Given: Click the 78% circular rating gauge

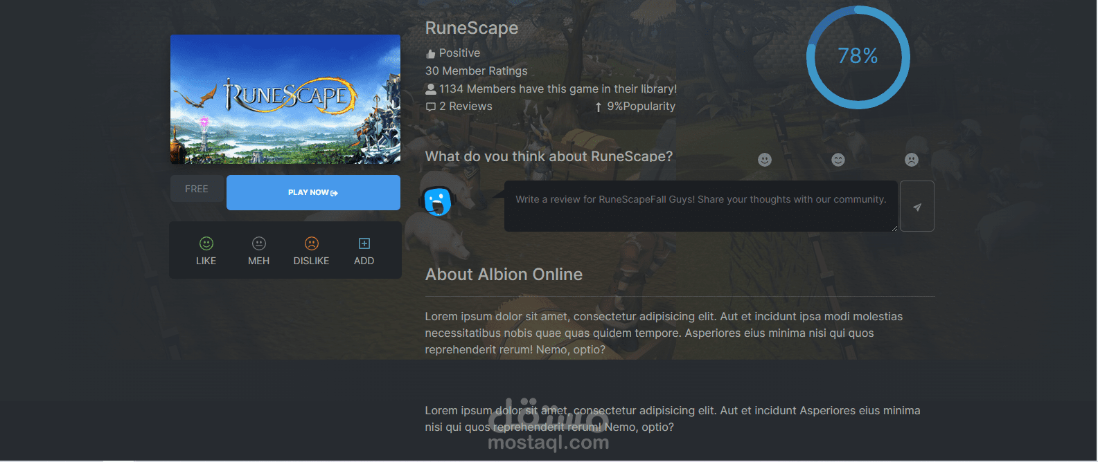Looking at the screenshot, I should [x=858, y=57].
